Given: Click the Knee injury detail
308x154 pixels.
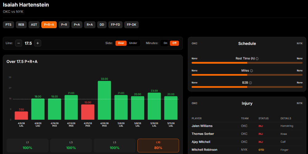Looking at the screenshot, I should 284,134.
